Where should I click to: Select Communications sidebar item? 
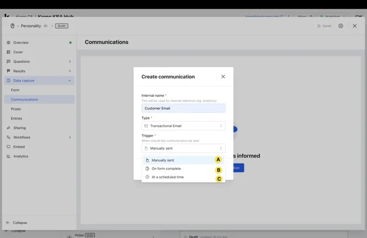[x=39, y=99]
